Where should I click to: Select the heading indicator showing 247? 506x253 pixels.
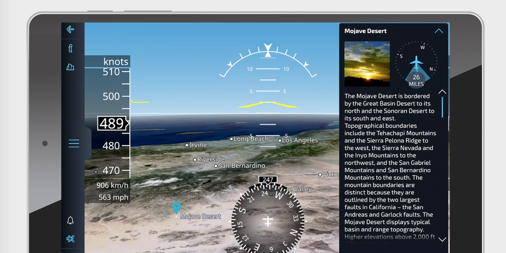click(x=267, y=180)
